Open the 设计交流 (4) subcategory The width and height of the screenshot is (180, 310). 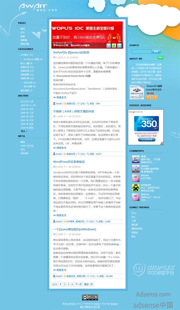[x=30, y=83]
